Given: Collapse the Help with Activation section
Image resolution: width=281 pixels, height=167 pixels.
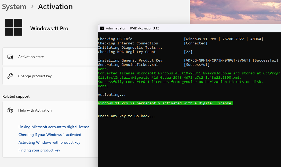Looking at the screenshot, I should 50,110.
